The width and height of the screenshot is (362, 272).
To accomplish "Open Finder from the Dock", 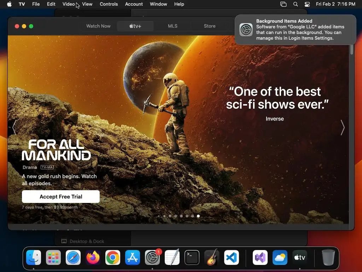I will [x=34, y=257].
